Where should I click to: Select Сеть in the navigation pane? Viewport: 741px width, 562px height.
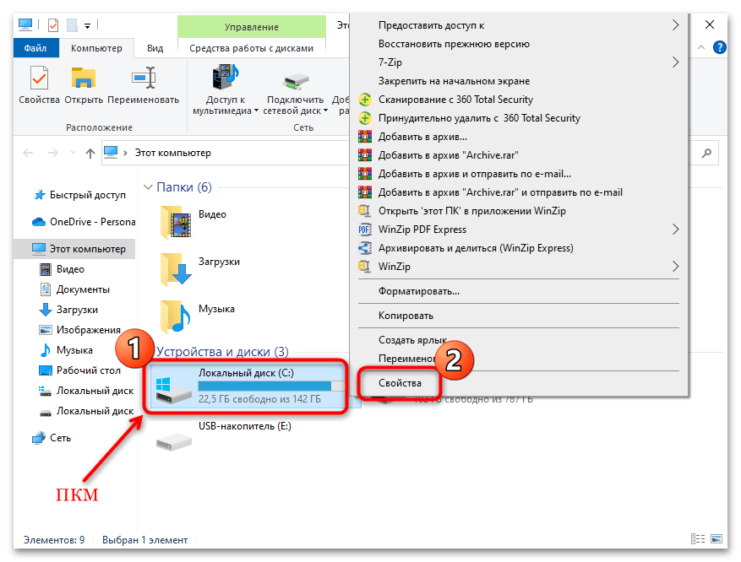pyautogui.click(x=51, y=438)
